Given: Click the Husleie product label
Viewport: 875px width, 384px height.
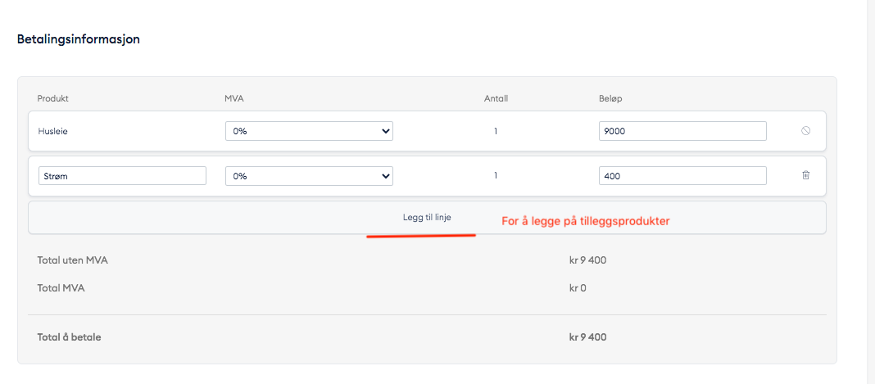Looking at the screenshot, I should tap(52, 131).
